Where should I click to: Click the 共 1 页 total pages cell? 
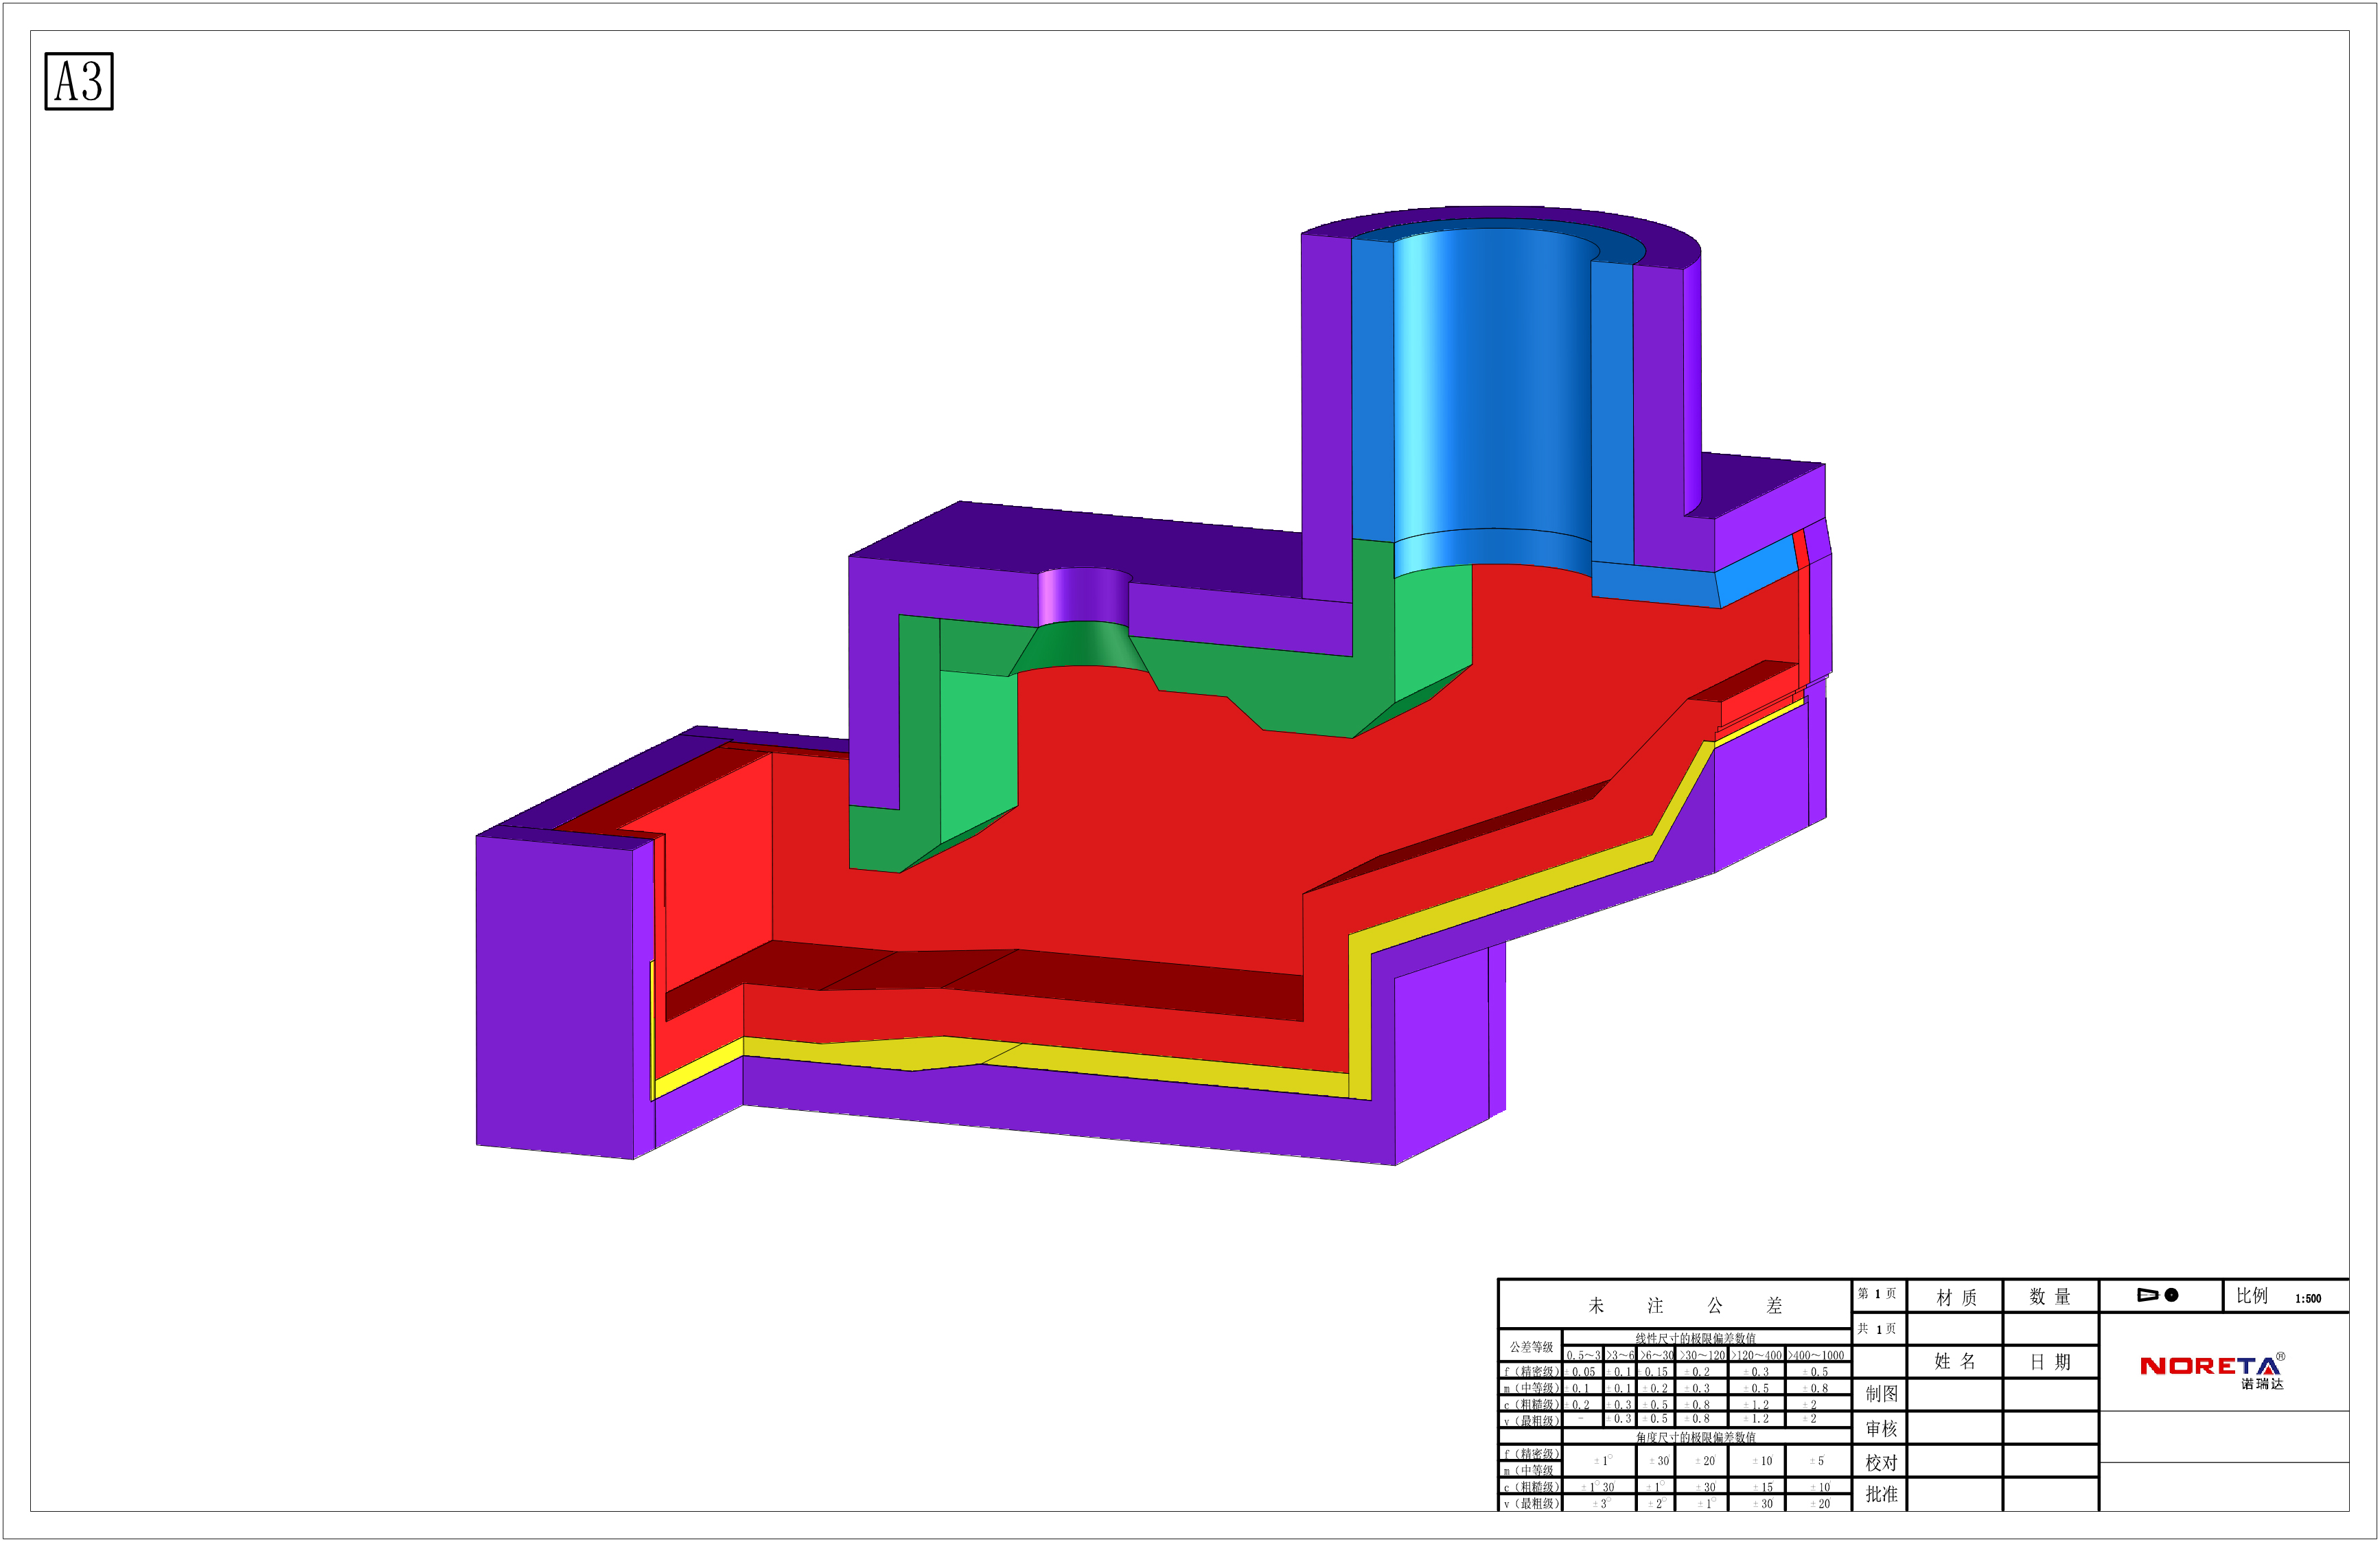pos(1877,1329)
